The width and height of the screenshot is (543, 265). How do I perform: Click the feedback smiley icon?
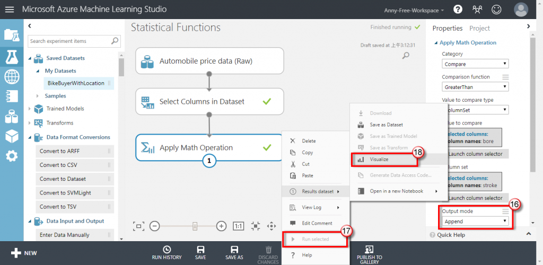pyautogui.click(x=496, y=10)
